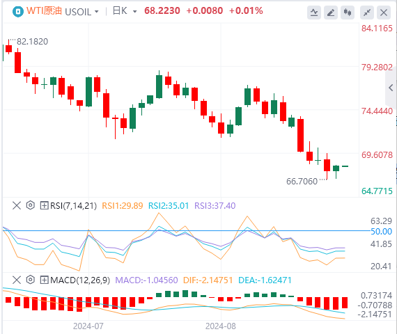Click the 74.4440 price axis label

click(377, 111)
